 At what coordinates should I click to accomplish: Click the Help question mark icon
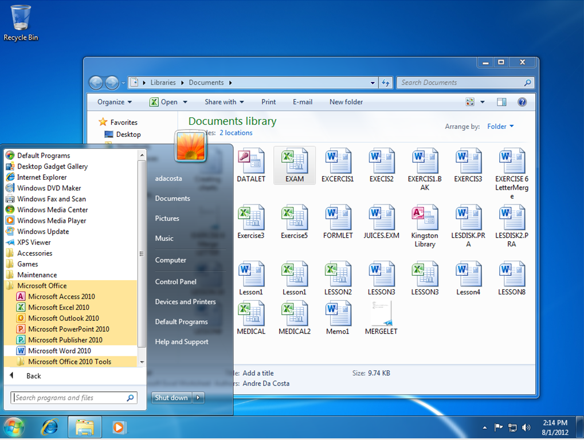pos(522,102)
